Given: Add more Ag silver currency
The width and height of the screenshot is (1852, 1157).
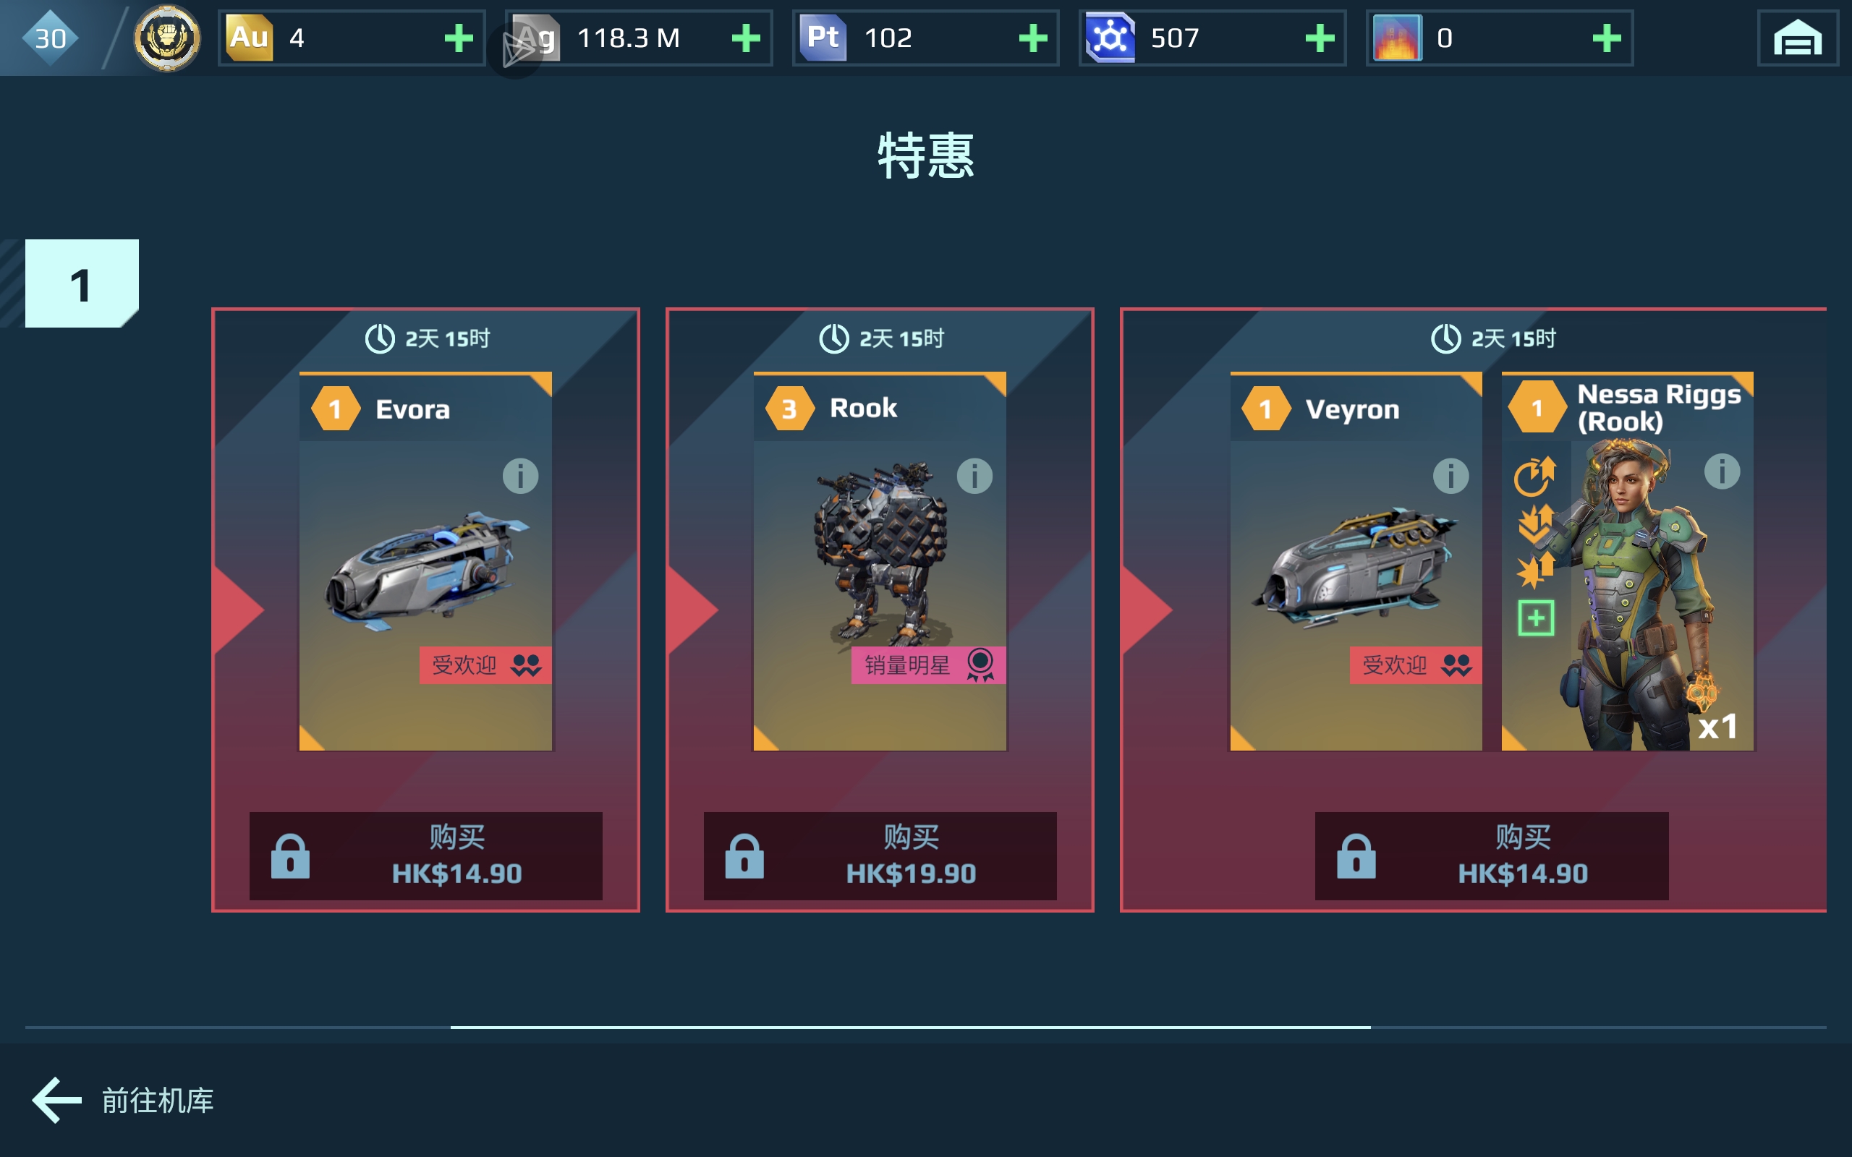Looking at the screenshot, I should (x=745, y=38).
